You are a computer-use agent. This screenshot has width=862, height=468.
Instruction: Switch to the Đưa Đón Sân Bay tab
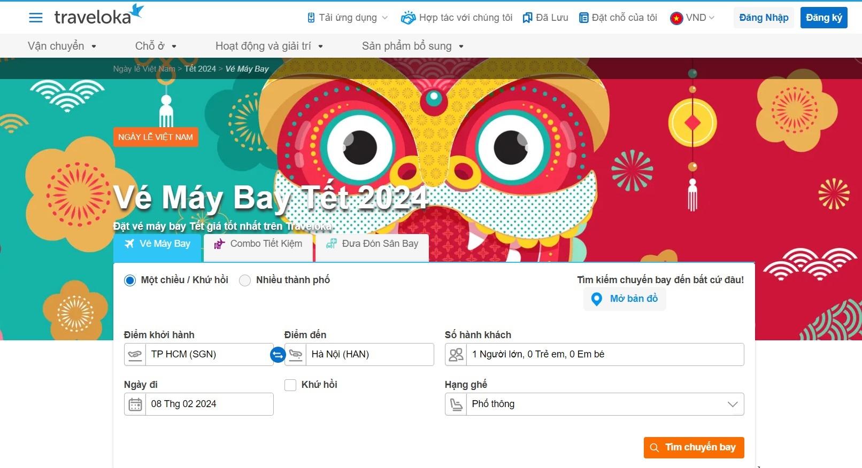pyautogui.click(x=372, y=247)
